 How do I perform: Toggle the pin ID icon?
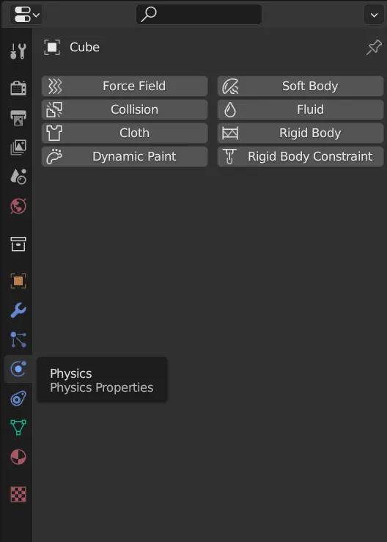pos(374,48)
